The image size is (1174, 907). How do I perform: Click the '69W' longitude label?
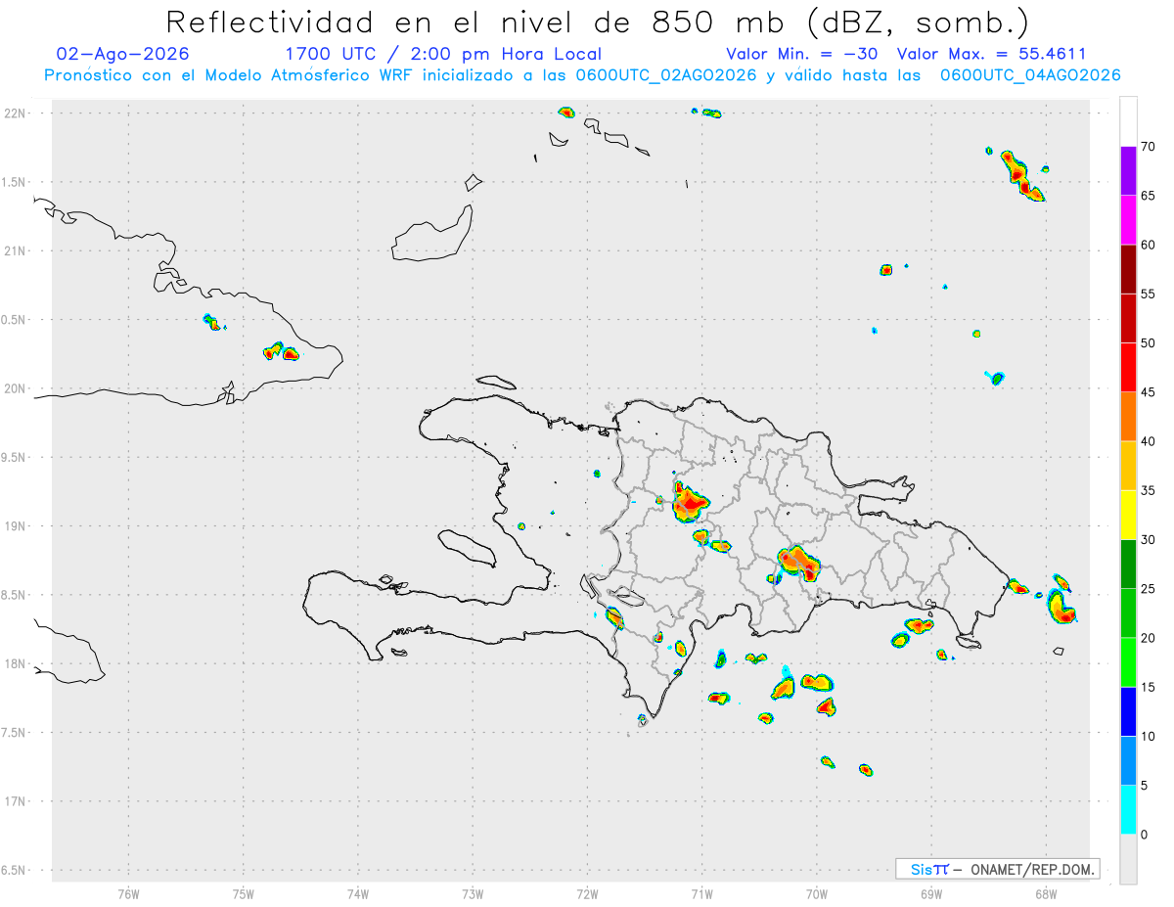(931, 894)
